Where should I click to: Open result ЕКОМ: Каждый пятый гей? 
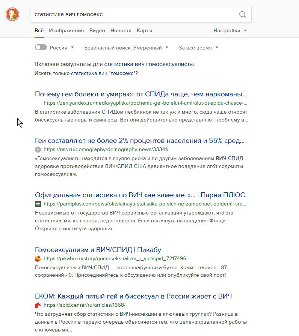click(x=133, y=296)
